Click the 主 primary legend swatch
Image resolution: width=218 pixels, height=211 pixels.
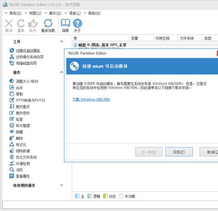coord(77,196)
